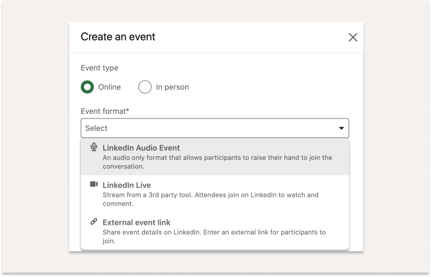The width and height of the screenshot is (431, 277).
Task: Choose LinkedIn Audio Event option
Action: click(215, 157)
